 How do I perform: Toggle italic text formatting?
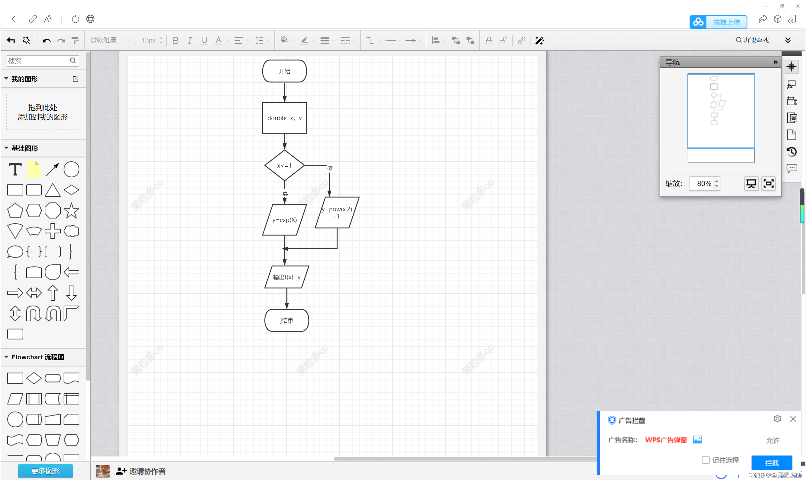pyautogui.click(x=190, y=41)
